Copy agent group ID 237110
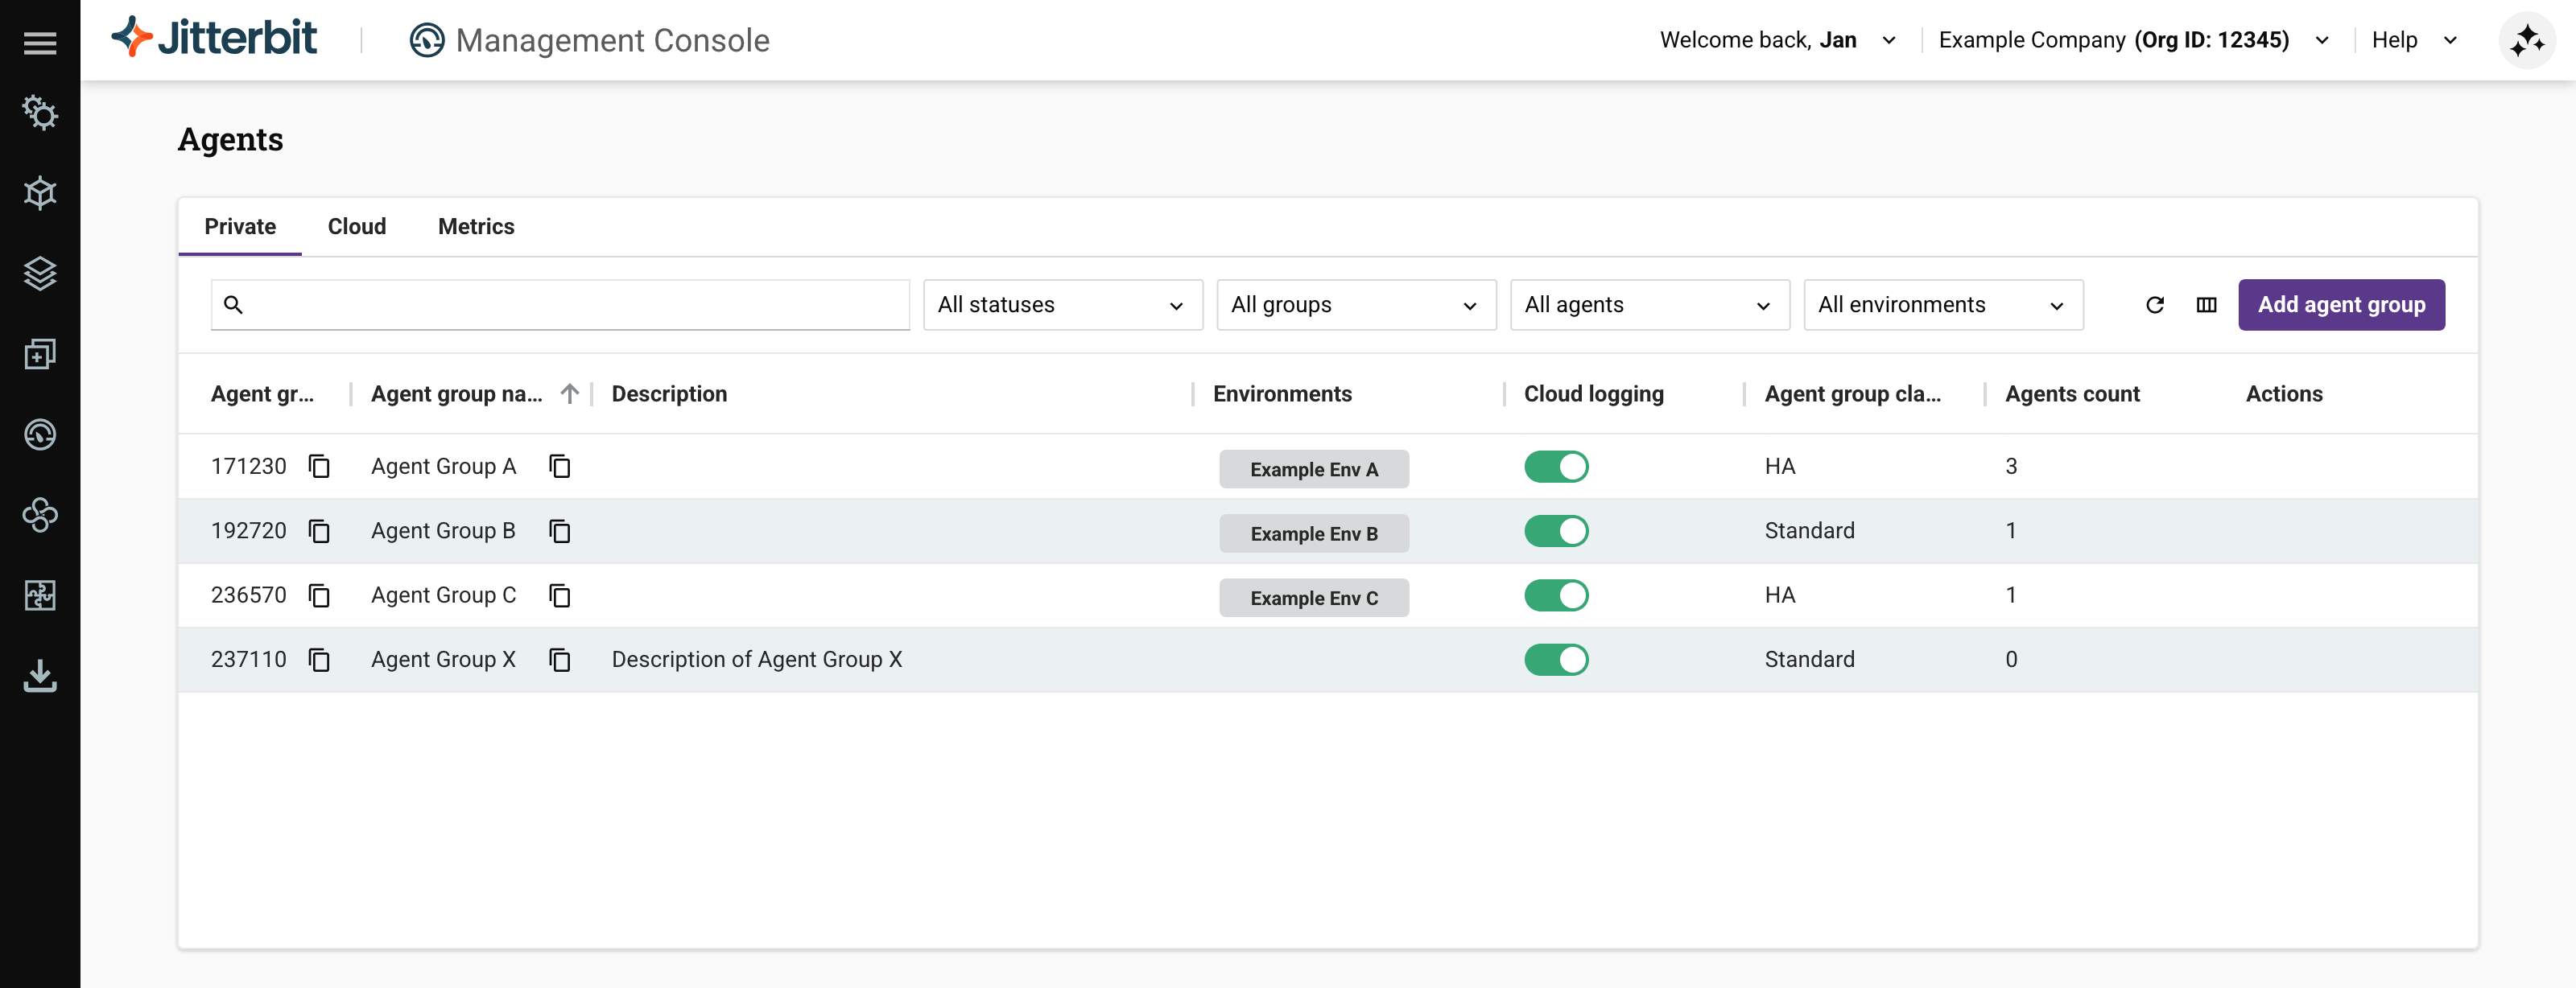This screenshot has width=2576, height=988. point(319,661)
